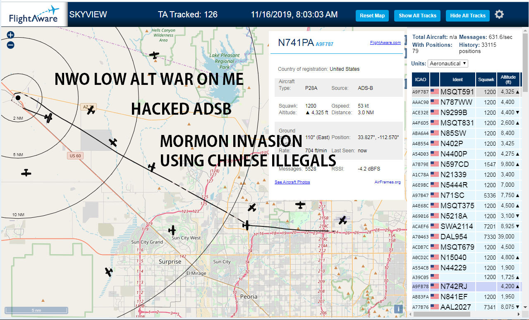Select the N5444R row
The width and height of the screenshot is (529, 320).
tap(467, 185)
